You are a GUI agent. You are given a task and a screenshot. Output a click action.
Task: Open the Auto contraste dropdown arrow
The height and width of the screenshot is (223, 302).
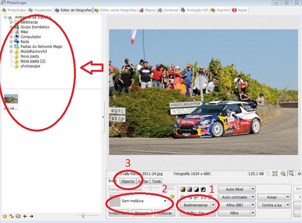pyautogui.click(x=253, y=197)
